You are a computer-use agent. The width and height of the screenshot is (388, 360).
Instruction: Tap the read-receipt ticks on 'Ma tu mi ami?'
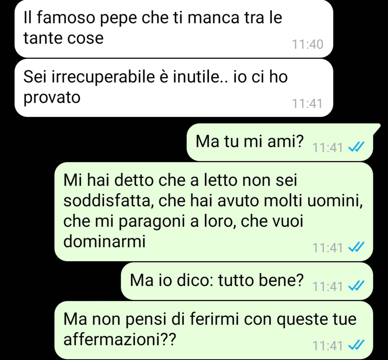point(356,148)
